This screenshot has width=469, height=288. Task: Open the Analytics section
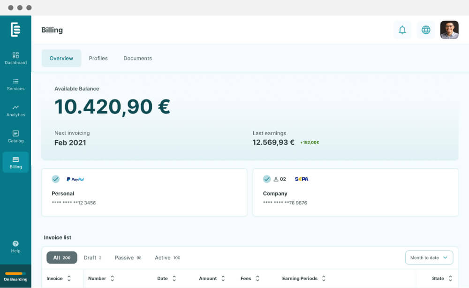click(15, 111)
